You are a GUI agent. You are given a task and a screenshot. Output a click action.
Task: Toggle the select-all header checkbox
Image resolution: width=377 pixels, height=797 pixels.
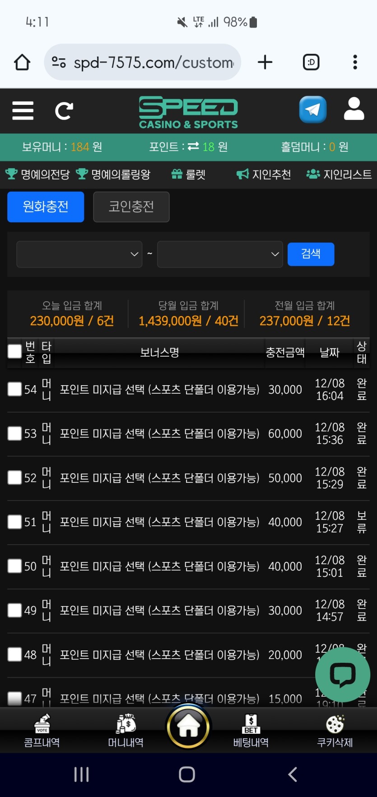15,351
